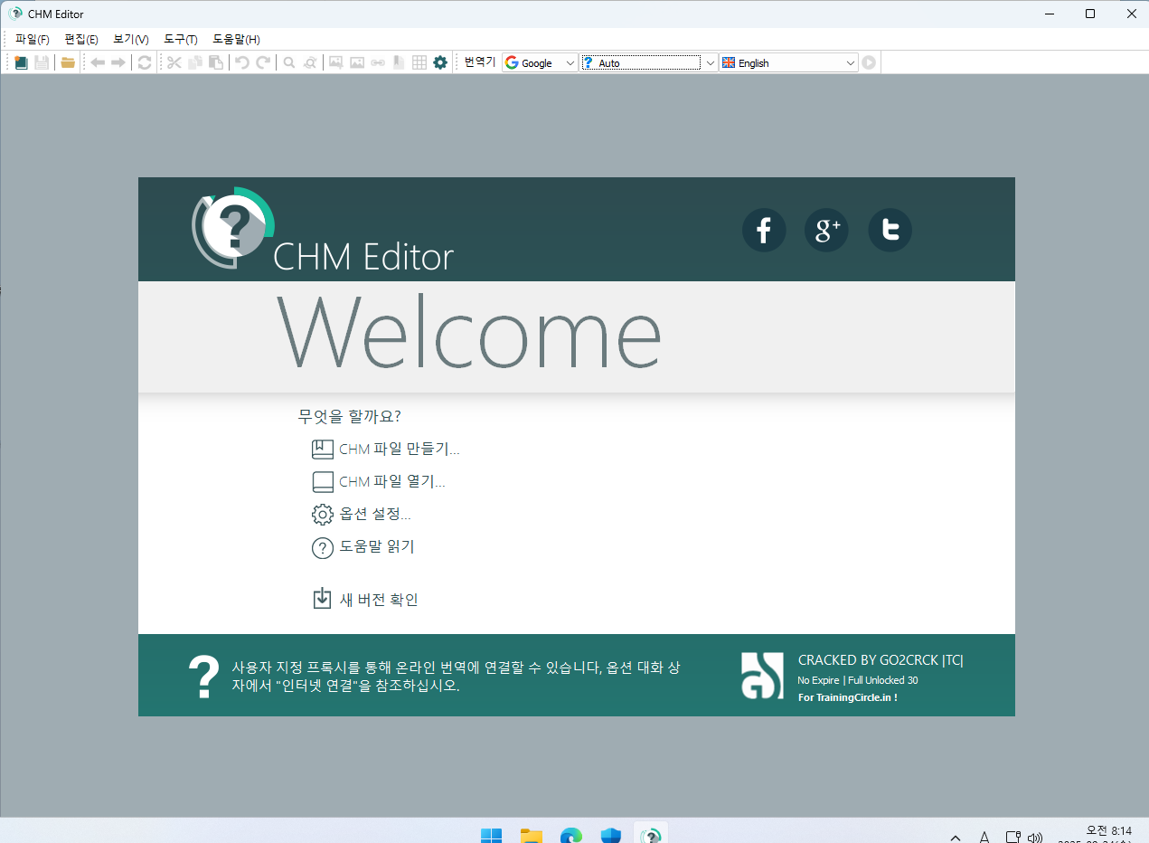The width and height of the screenshot is (1149, 843).
Task: Open the 편집(E) menu
Action: (x=81, y=39)
